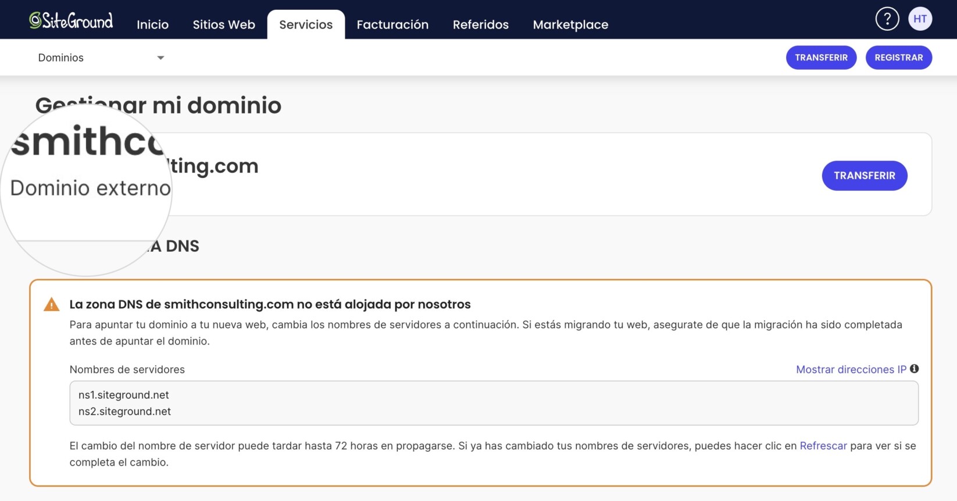957x501 pixels.
Task: Open the Sitios Web tab
Action: 224,24
